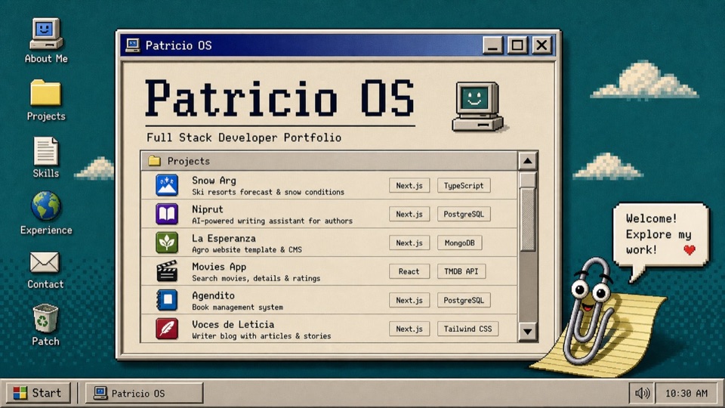The height and width of the screenshot is (408, 725).
Task: Maximize the Patricio OS window
Action: coord(517,45)
